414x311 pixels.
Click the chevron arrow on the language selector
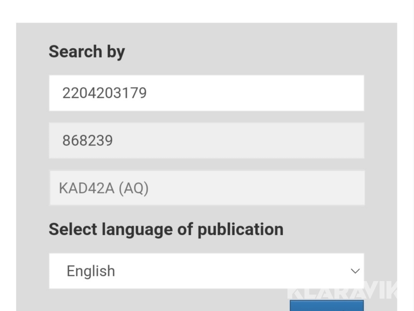(355, 271)
